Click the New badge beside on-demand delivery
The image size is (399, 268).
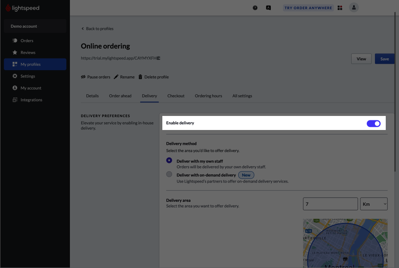click(x=246, y=175)
